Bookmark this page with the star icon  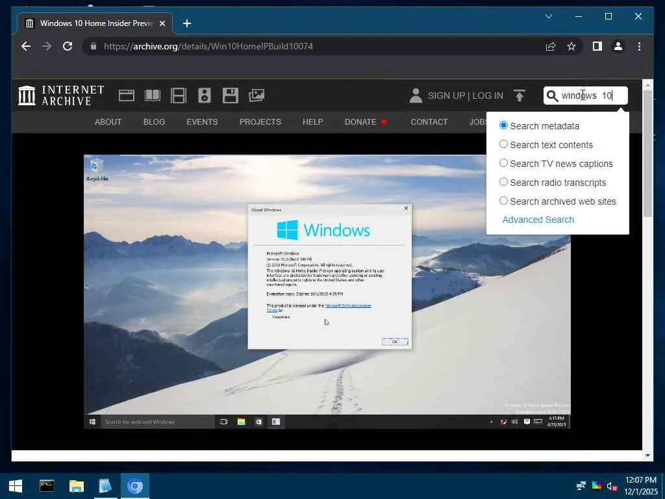[571, 46]
